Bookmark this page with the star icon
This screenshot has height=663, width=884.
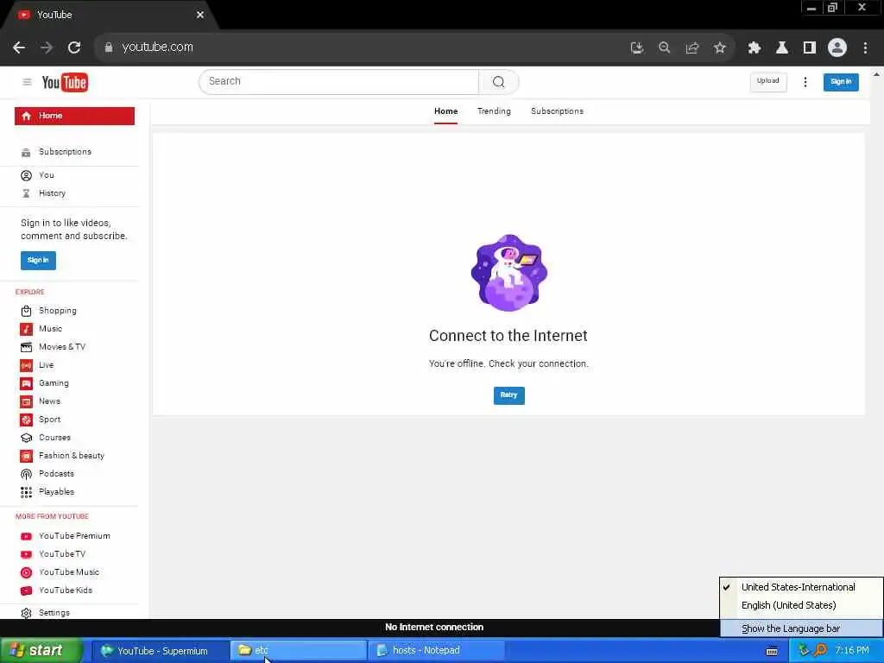pos(719,48)
